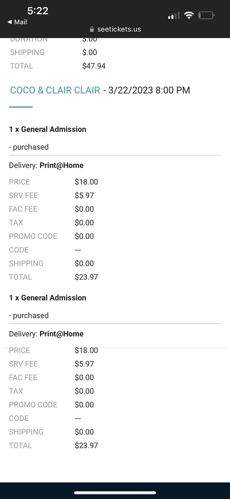This screenshot has height=499, width=230.
Task: Select the second General Admission ticket heading
Action: pyautogui.click(x=48, y=298)
